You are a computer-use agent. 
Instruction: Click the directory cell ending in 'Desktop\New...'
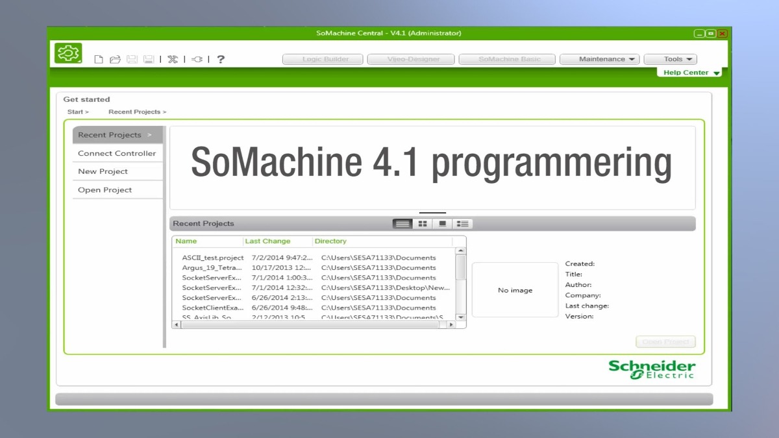386,287
